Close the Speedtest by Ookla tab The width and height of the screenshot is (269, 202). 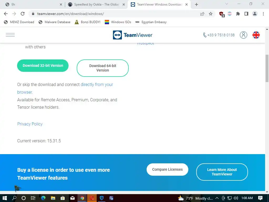124,5
